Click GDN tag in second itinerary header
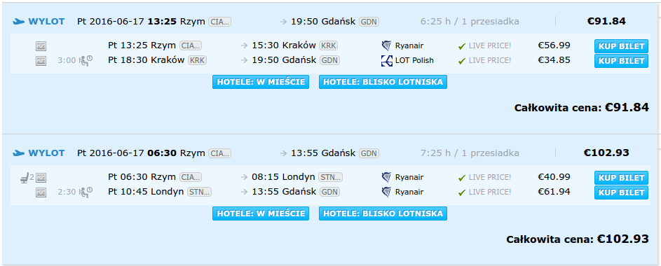 point(369,153)
